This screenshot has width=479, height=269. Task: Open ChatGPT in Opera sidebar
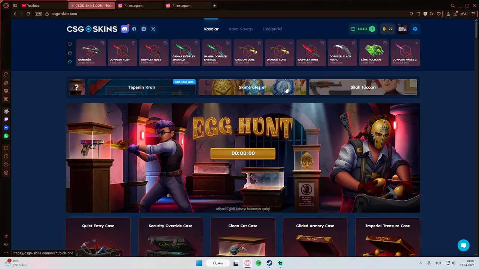pyautogui.click(x=6, y=111)
